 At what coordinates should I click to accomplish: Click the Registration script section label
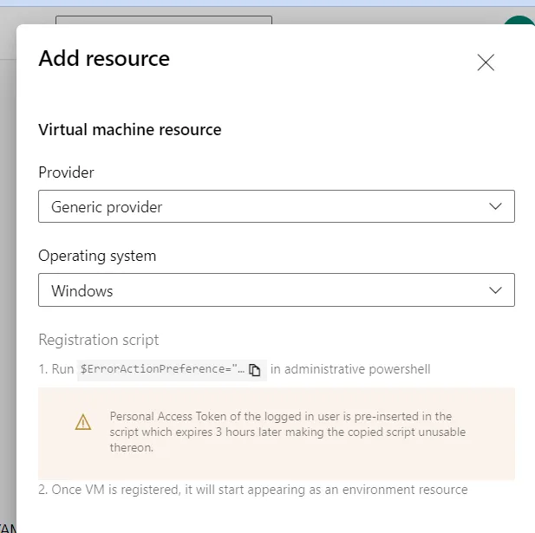tap(99, 340)
